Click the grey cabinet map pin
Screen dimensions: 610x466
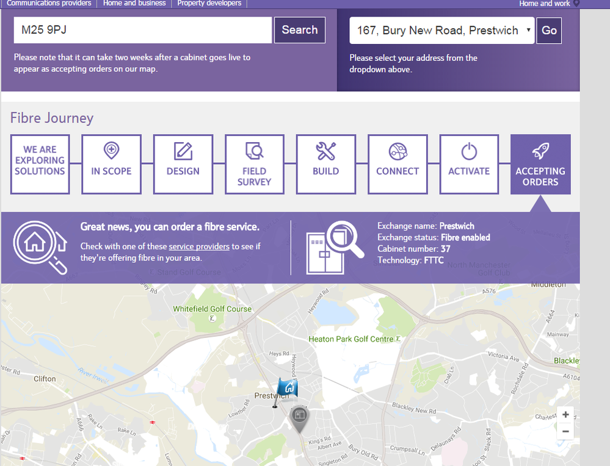pyautogui.click(x=299, y=419)
